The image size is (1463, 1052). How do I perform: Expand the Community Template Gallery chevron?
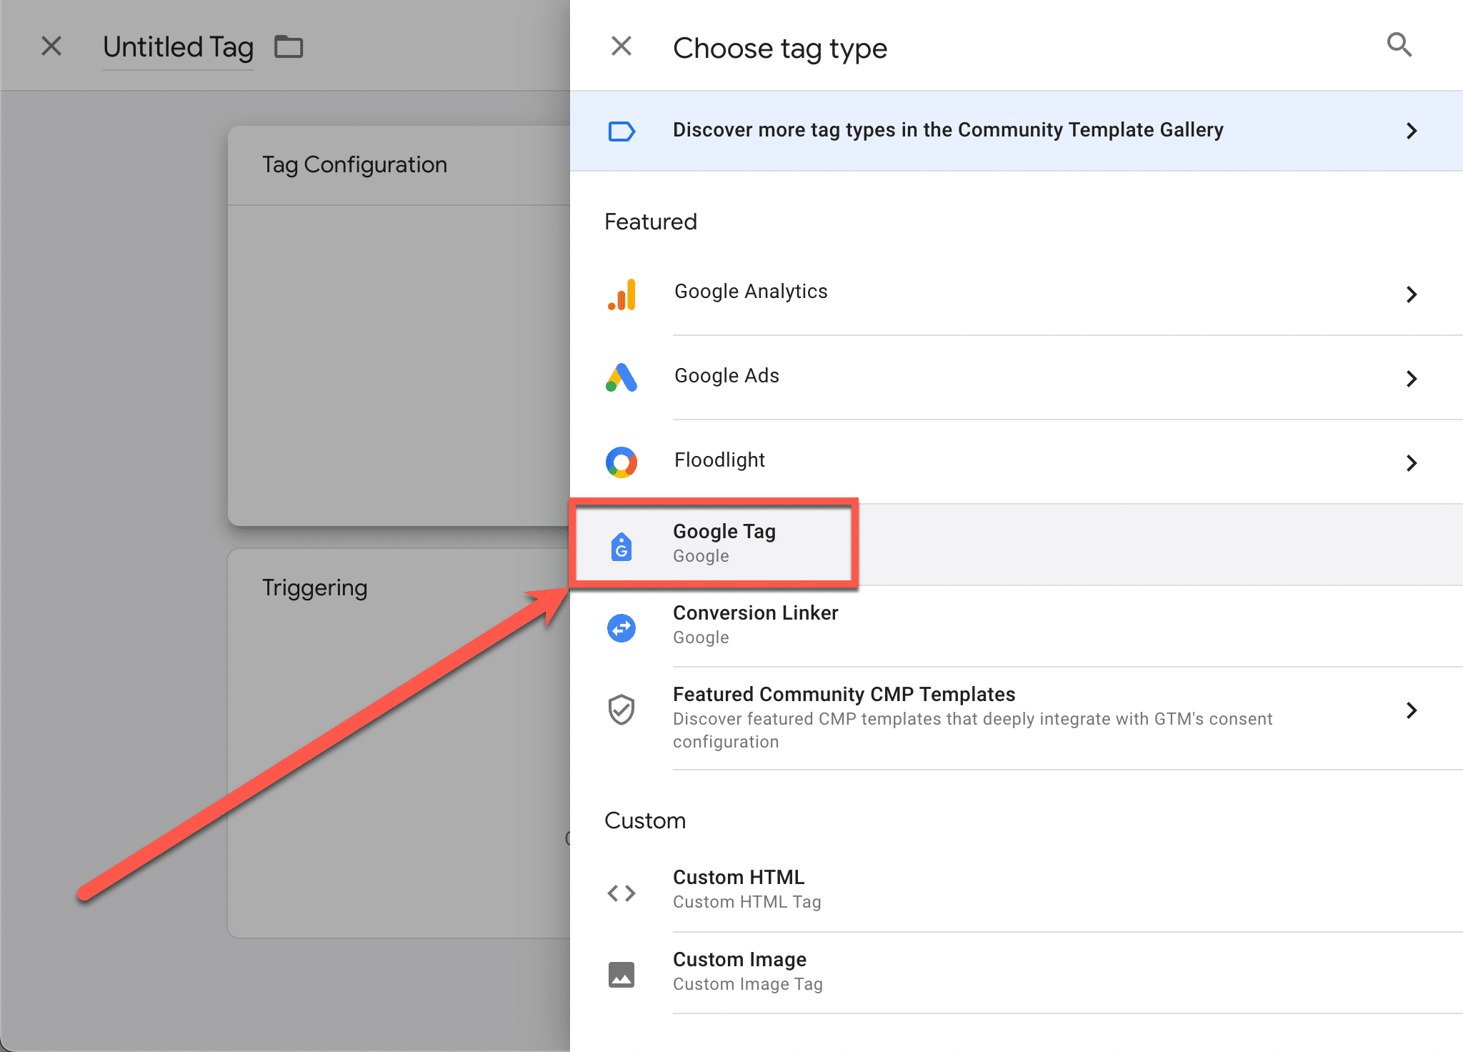(x=1412, y=131)
